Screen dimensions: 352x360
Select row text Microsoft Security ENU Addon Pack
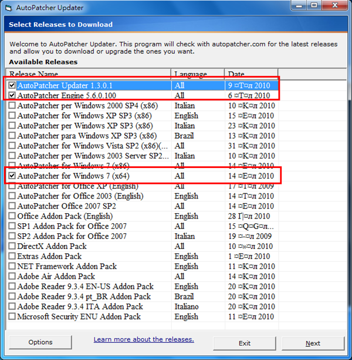[79, 317]
